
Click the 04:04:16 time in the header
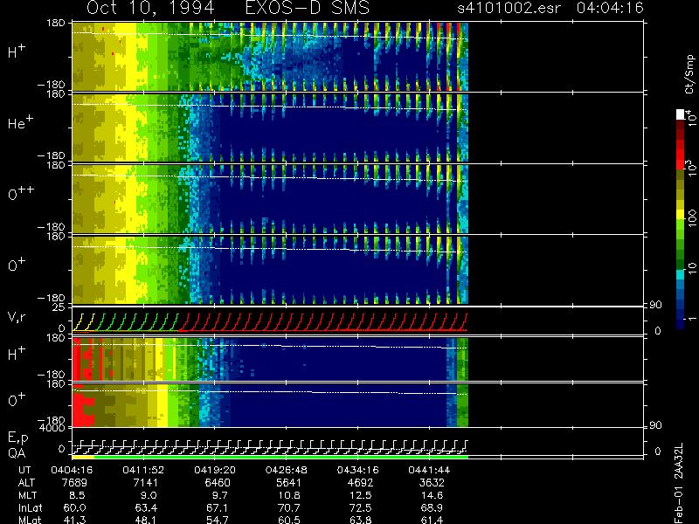[610, 8]
